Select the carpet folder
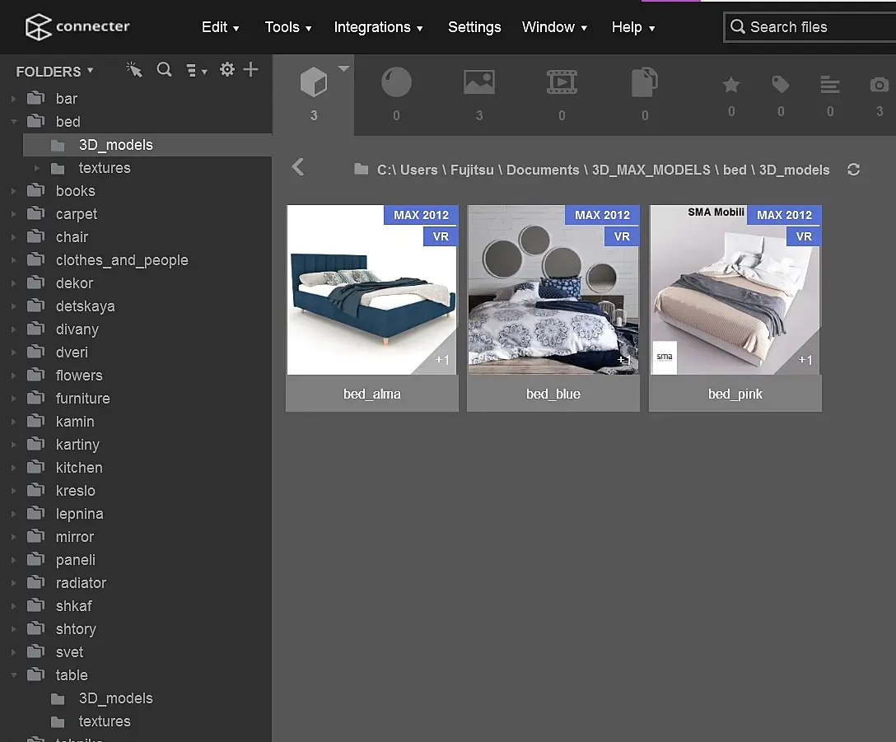The height and width of the screenshot is (742, 896). pos(77,214)
